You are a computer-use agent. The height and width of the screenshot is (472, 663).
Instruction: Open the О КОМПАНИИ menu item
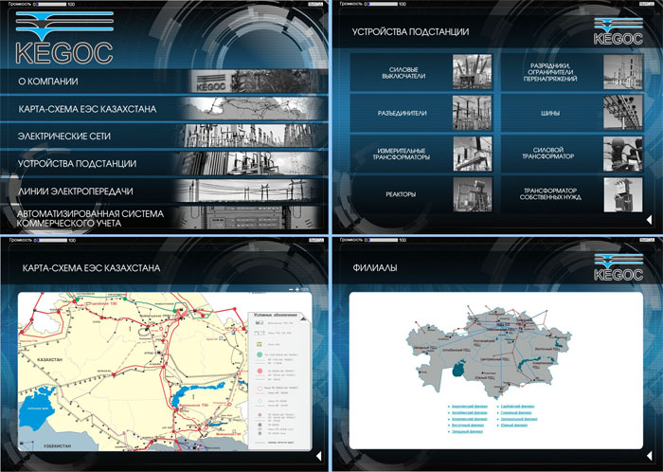164,82
